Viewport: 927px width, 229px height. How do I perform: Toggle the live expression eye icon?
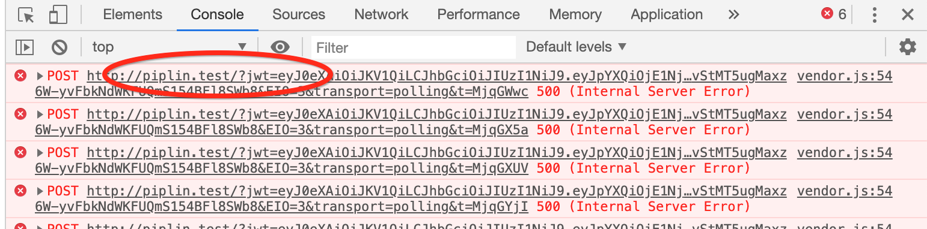[x=280, y=47]
